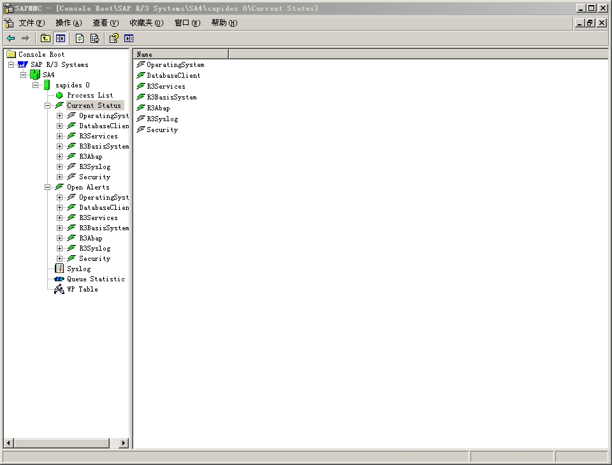Open the 操作(A) menu

(x=69, y=23)
